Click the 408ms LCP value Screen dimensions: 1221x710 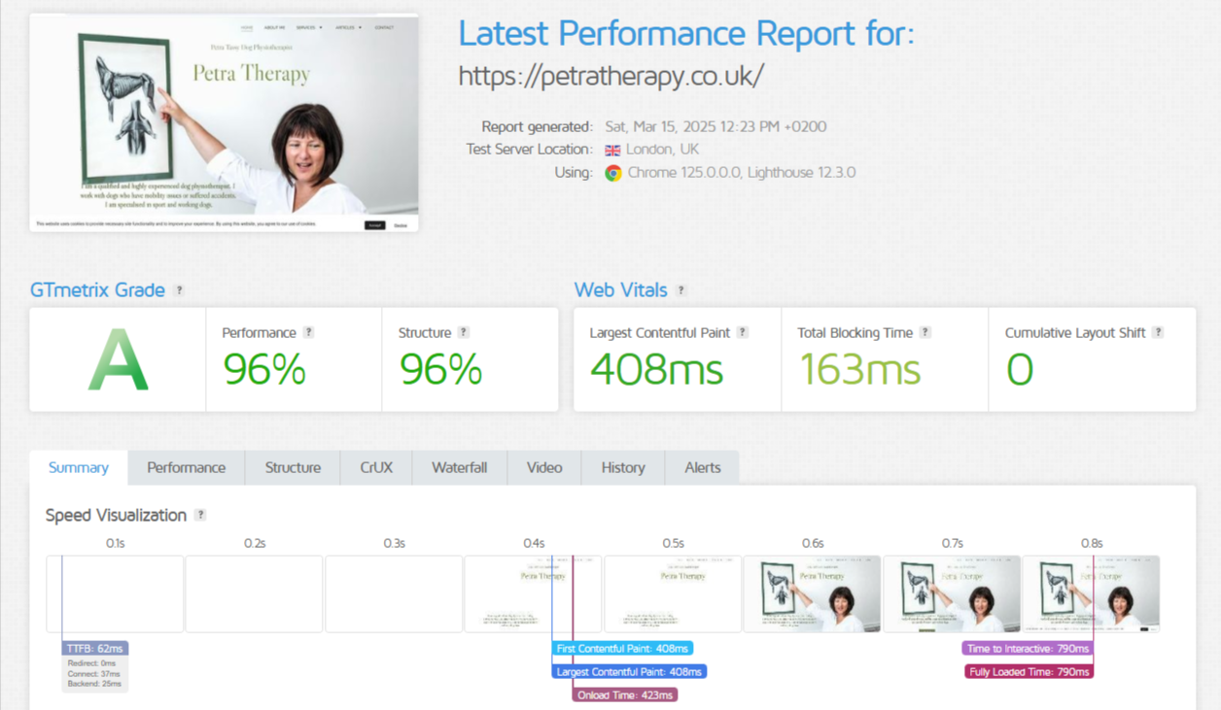click(x=656, y=370)
